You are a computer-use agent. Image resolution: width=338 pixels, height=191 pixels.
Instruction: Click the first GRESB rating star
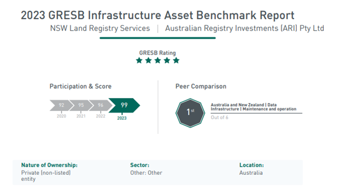(139, 61)
